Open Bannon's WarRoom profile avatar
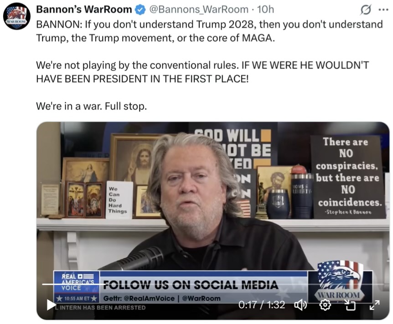 pos(17,16)
